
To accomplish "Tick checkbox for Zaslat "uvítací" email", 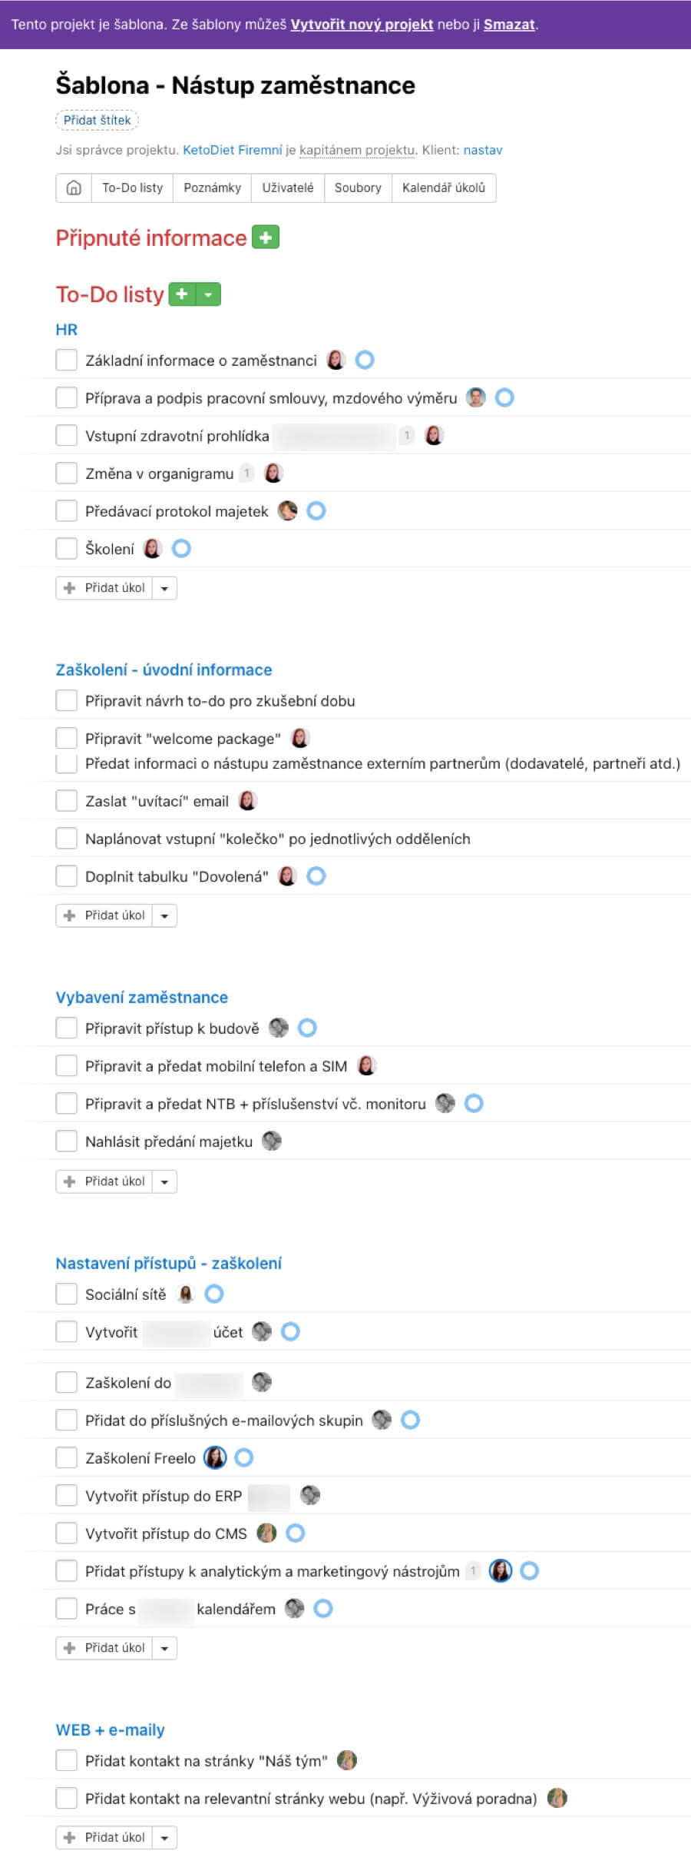I will pos(67,801).
